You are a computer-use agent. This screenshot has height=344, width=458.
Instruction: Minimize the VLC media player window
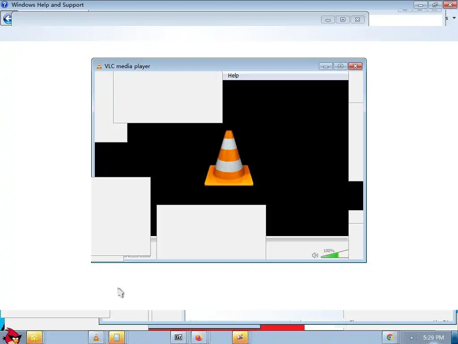tap(326, 66)
